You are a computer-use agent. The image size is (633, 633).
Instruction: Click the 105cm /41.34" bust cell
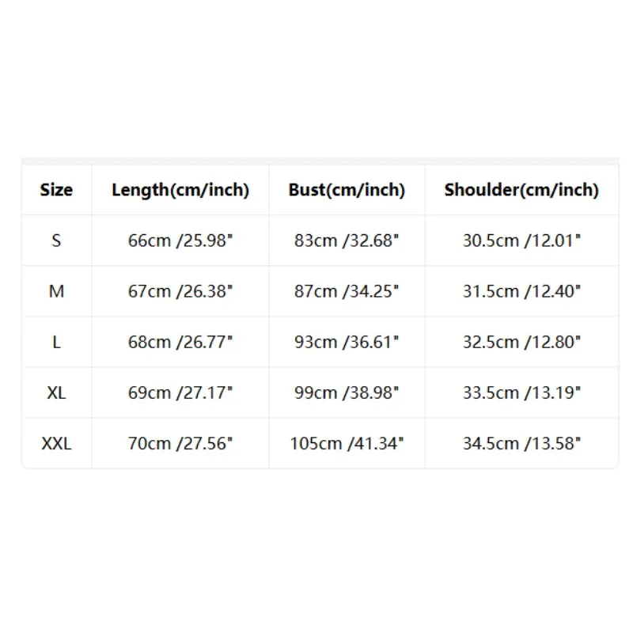(x=347, y=444)
